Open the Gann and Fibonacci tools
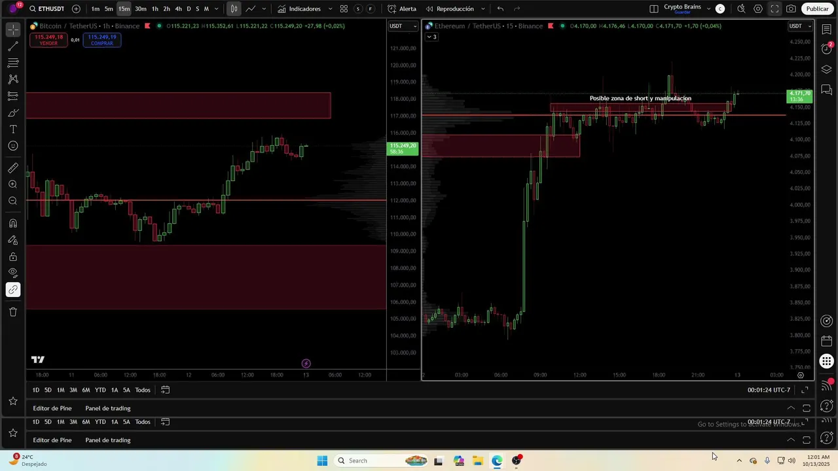 point(13,63)
